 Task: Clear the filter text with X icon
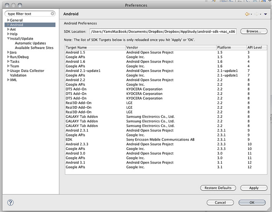pyautogui.click(x=52, y=14)
